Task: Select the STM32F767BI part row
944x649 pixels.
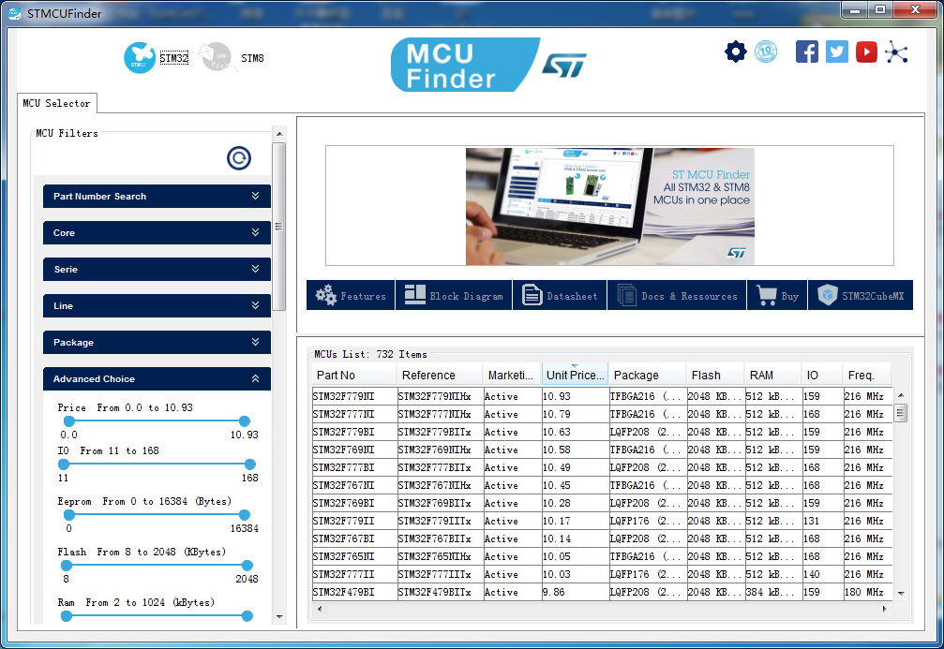Action: pyautogui.click(x=602, y=538)
